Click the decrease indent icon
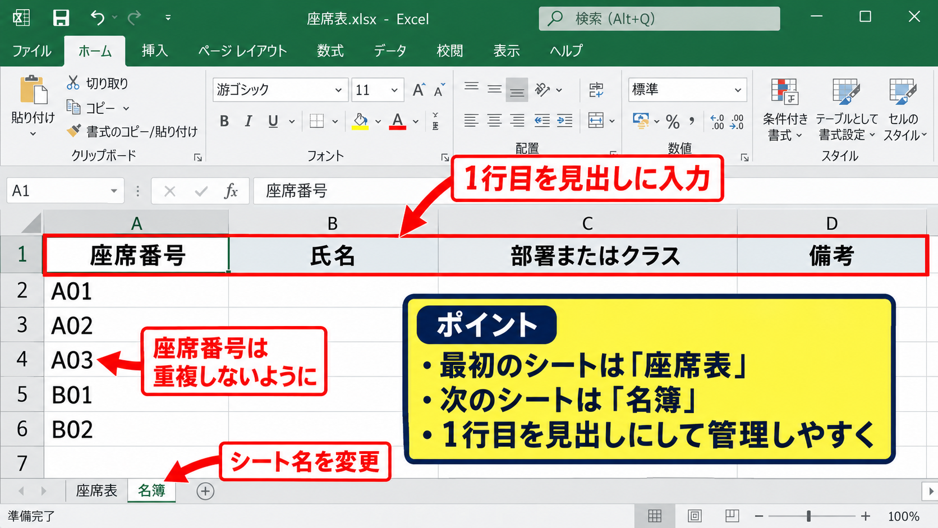Viewport: 938px width, 528px height. [x=542, y=120]
